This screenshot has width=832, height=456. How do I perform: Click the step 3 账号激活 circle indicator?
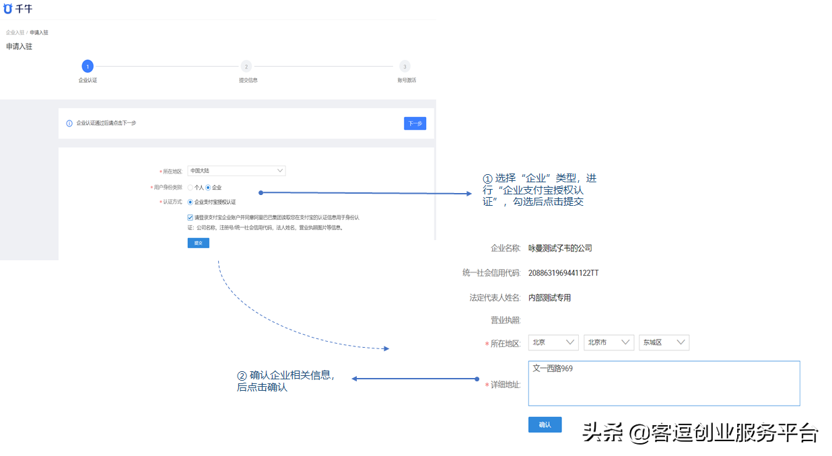click(x=405, y=67)
